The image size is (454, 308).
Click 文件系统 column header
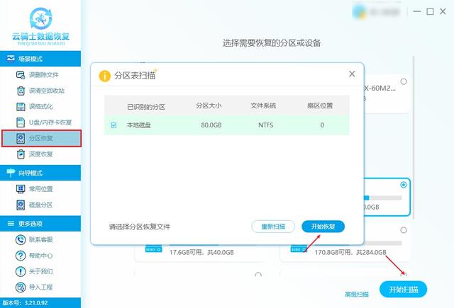click(263, 105)
